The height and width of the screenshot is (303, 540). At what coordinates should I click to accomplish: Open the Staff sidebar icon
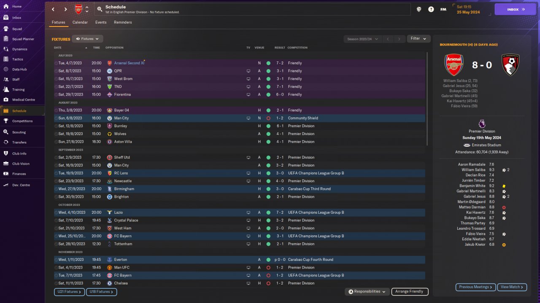point(6,80)
